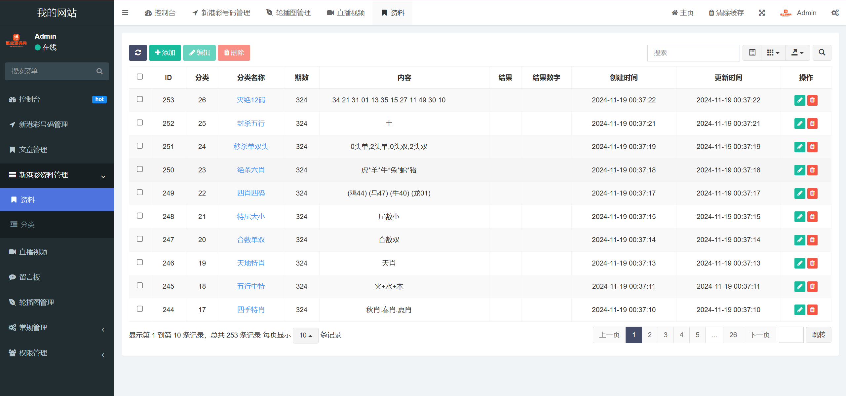Click the green 添加 button
846x396 pixels.
click(165, 53)
